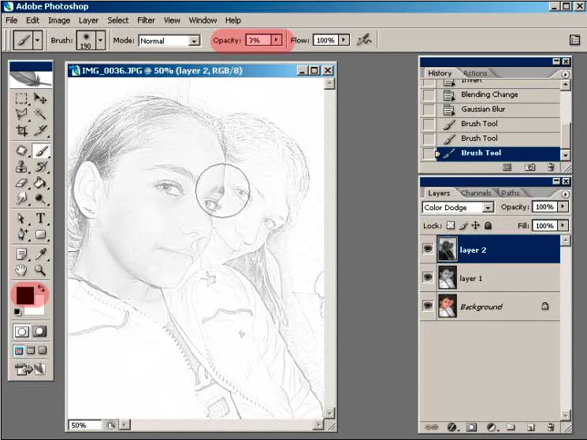The height and width of the screenshot is (440, 587).
Task: Open layer Opacity slider arrow in Layers panel
Action: [x=563, y=207]
